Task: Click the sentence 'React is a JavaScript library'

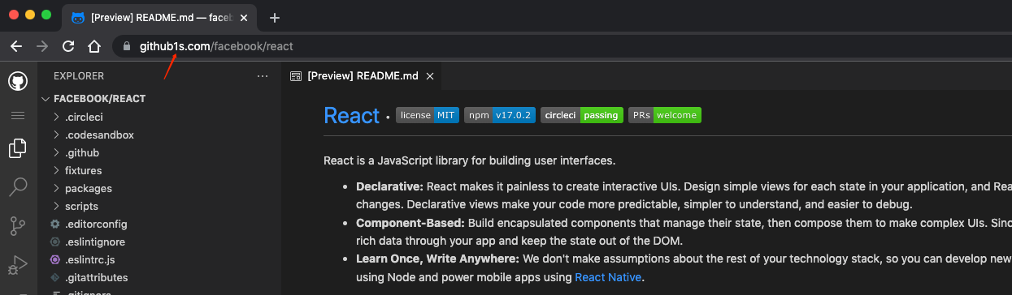Action: [469, 160]
